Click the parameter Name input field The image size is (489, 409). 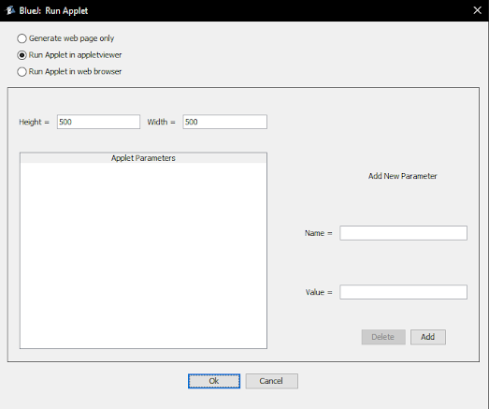click(x=403, y=233)
